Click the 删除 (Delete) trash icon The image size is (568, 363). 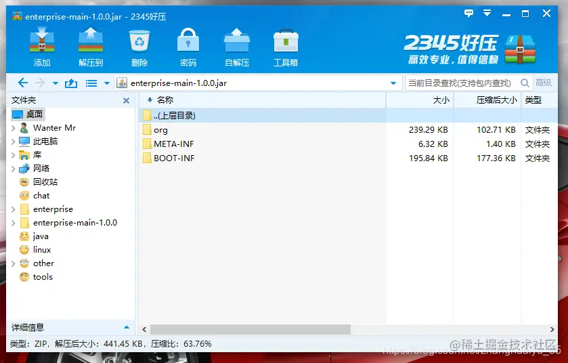point(139,47)
